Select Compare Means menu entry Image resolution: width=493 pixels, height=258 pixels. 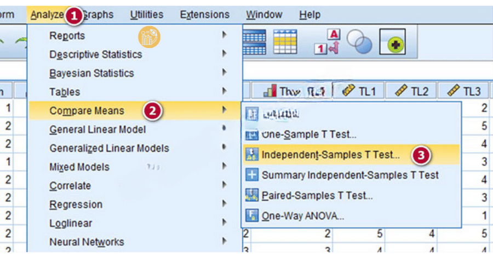pos(135,110)
